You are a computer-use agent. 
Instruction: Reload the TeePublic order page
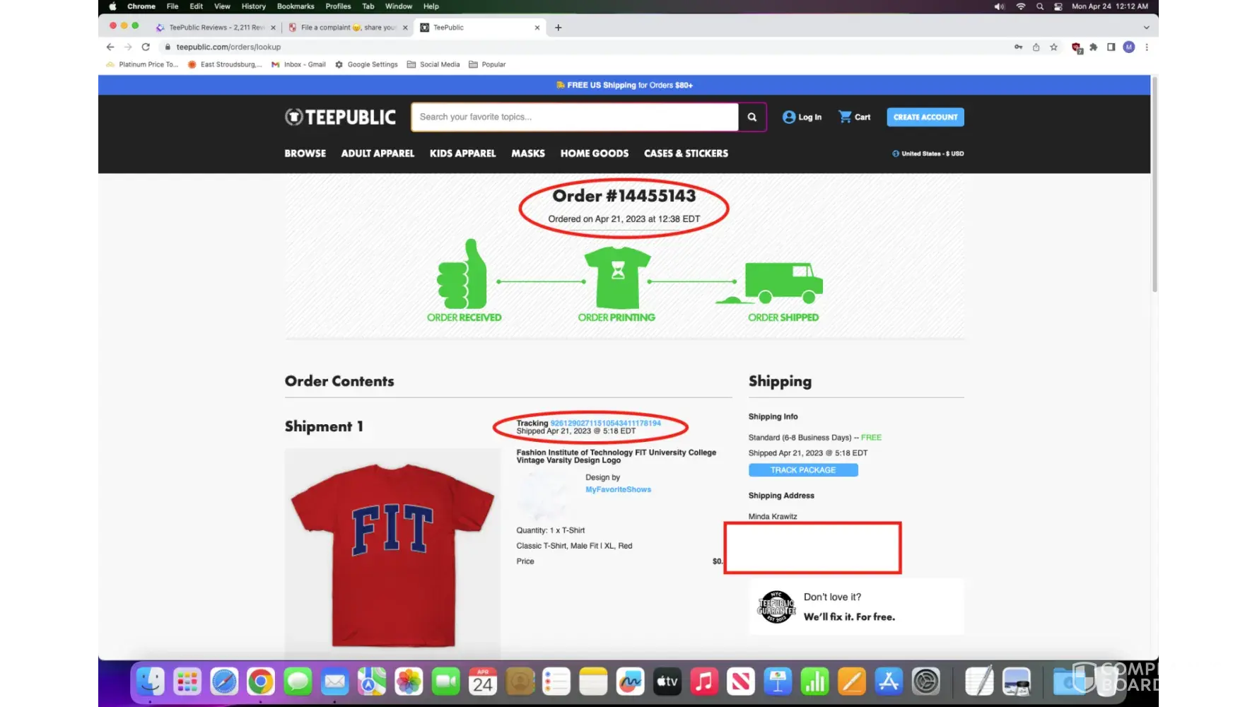click(x=146, y=47)
